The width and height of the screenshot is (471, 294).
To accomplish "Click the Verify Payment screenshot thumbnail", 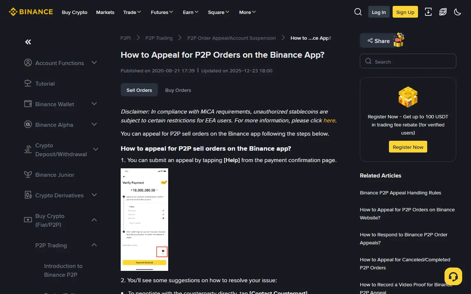I will pos(144,219).
